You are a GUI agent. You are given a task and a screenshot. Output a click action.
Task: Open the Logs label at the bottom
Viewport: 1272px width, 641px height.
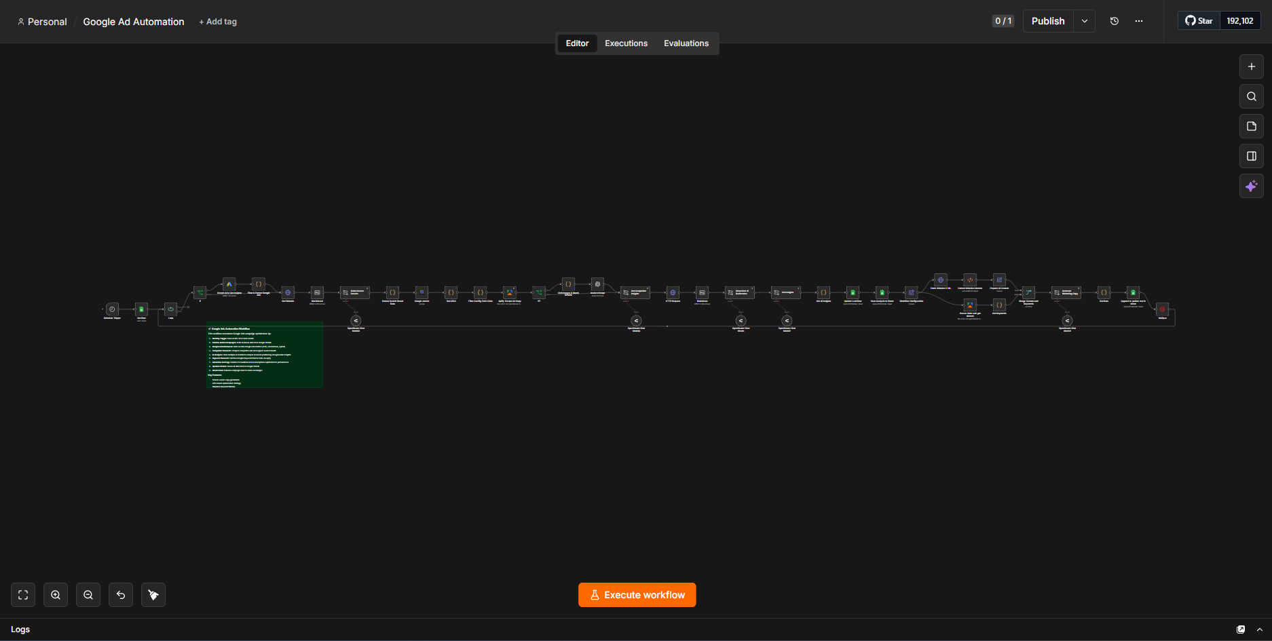tap(20, 629)
